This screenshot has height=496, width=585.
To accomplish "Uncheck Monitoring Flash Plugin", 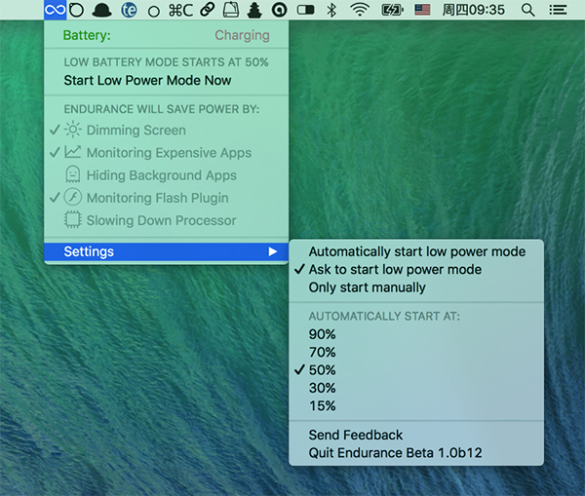I will coord(157,198).
